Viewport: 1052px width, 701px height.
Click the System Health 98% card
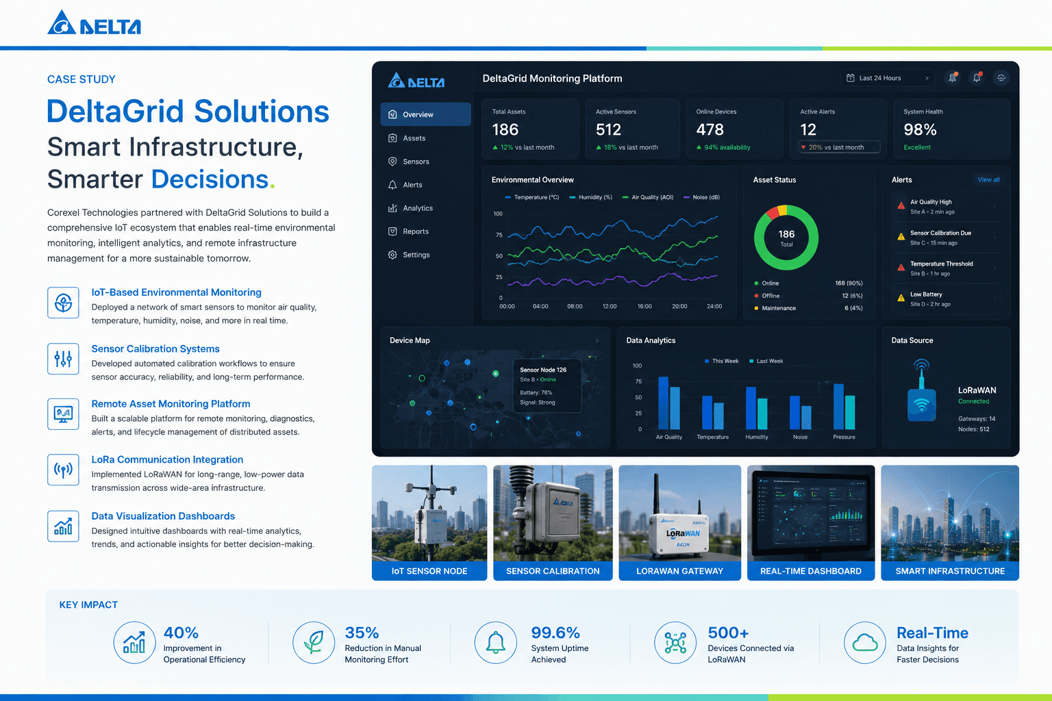(952, 129)
